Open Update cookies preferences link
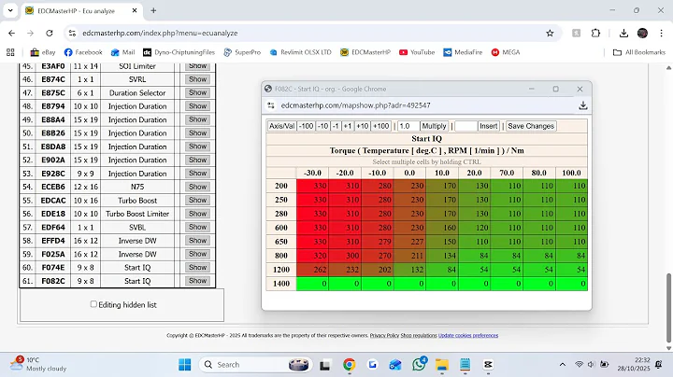The width and height of the screenshot is (673, 377). coord(468,335)
